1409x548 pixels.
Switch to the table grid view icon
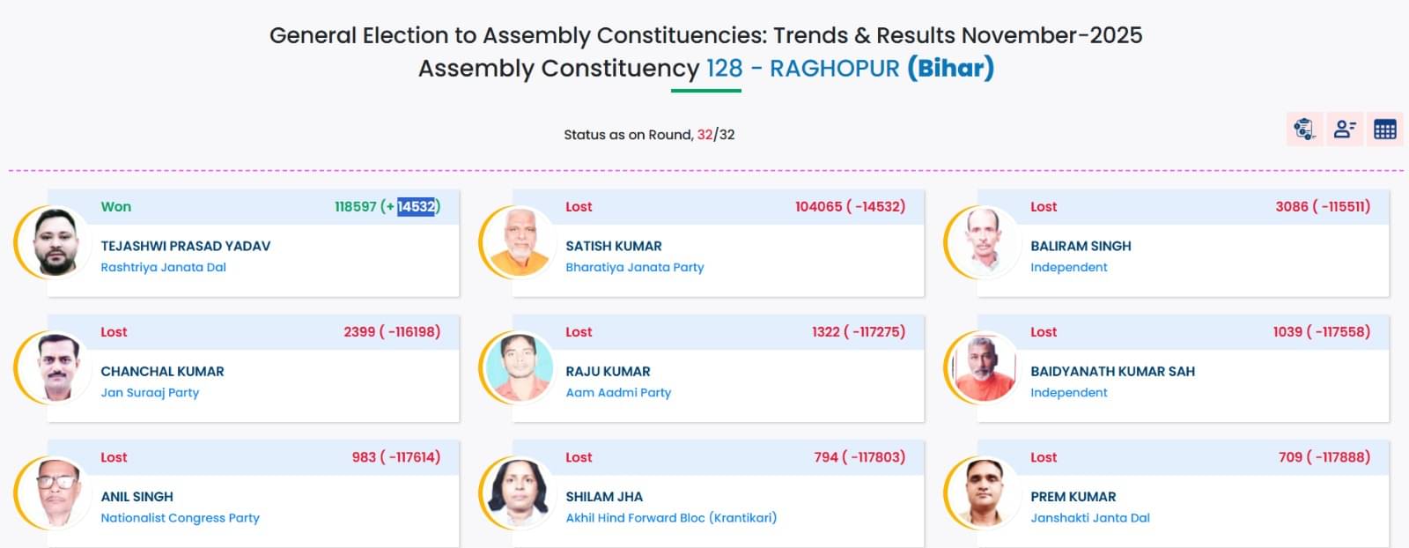click(x=1385, y=130)
